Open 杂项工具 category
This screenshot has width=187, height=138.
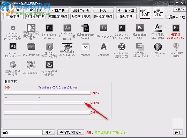pos(126,17)
